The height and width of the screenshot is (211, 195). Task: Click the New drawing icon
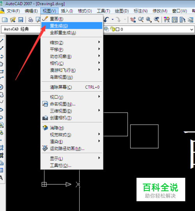click(5, 20)
